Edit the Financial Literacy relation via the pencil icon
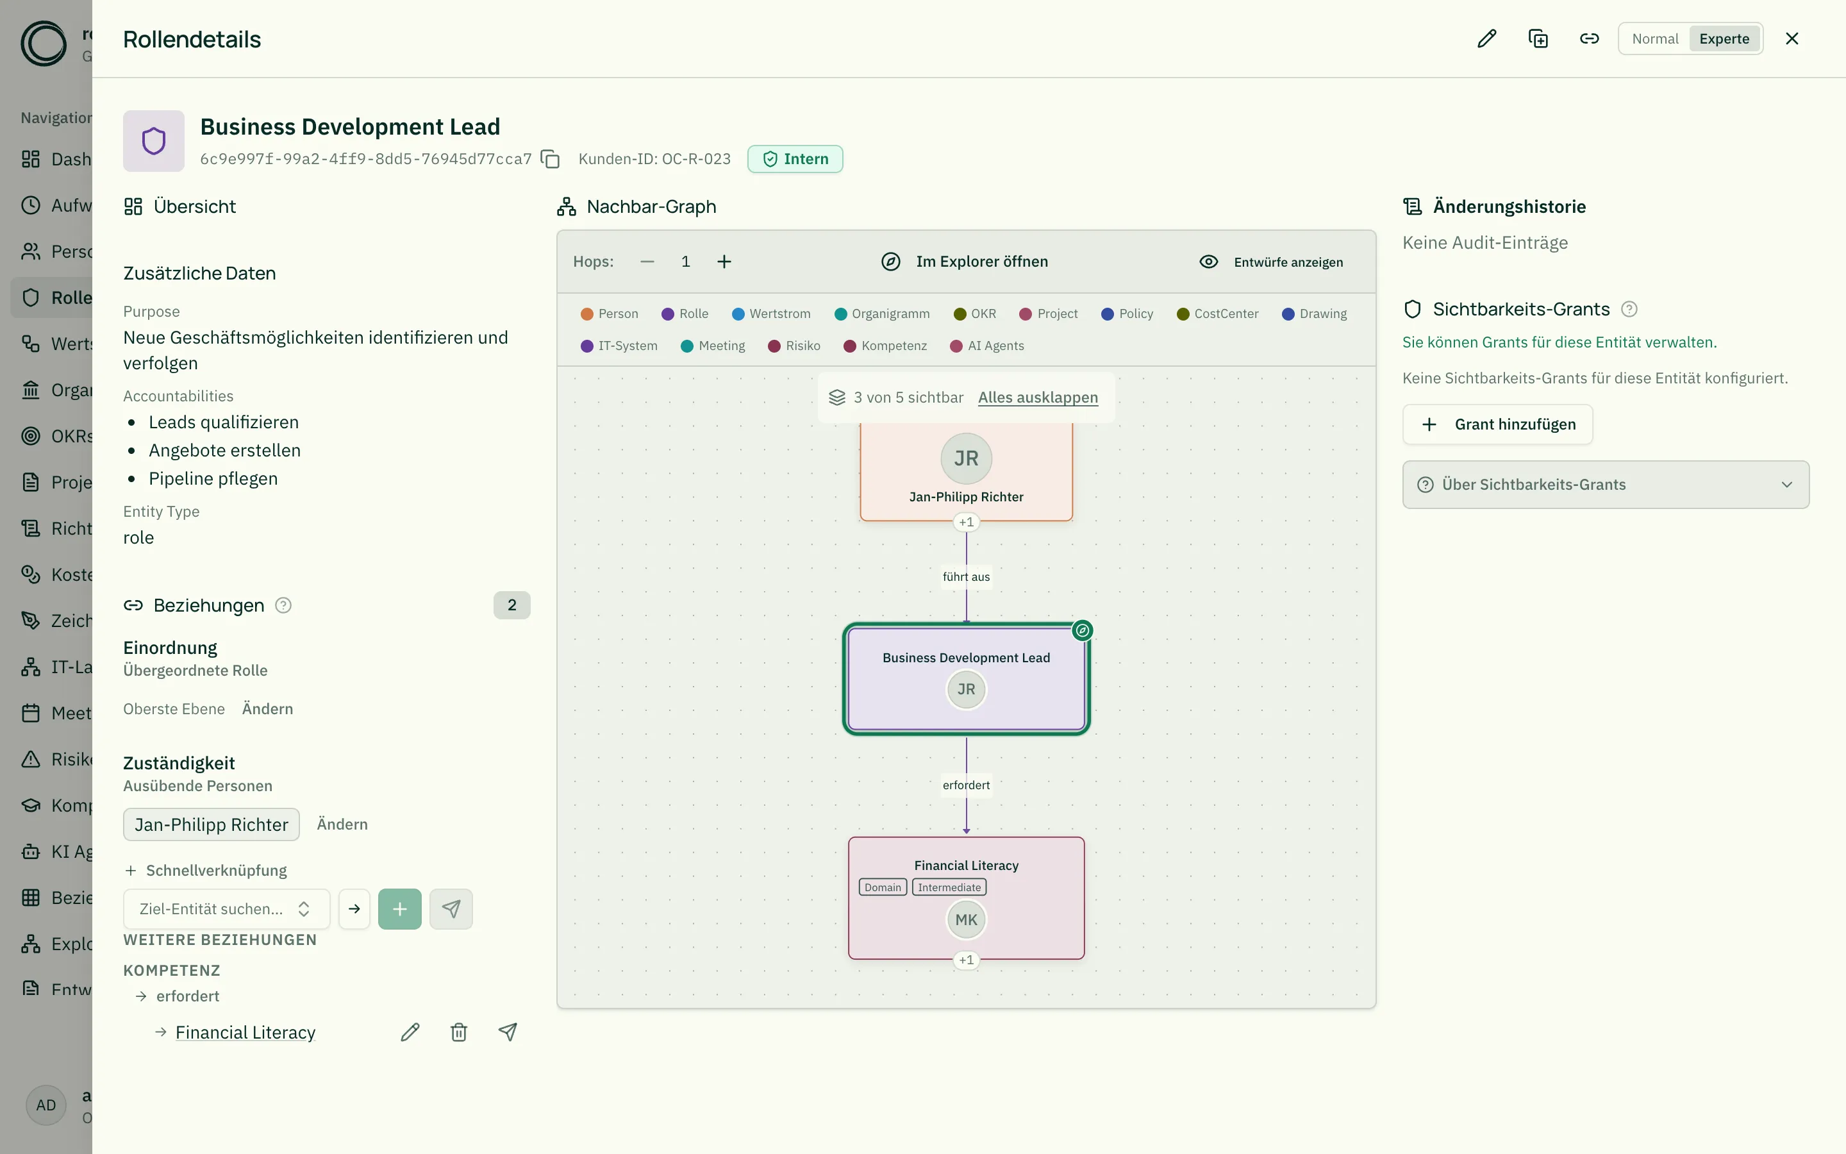The width and height of the screenshot is (1846, 1154). [x=410, y=1032]
